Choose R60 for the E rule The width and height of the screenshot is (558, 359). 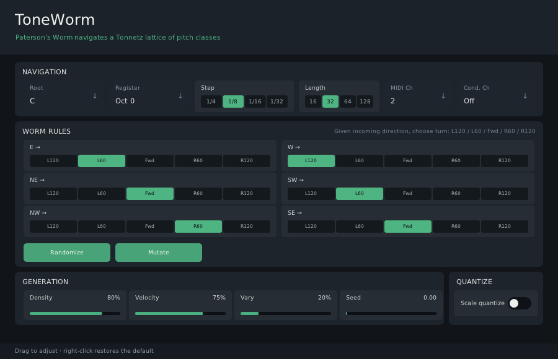point(198,161)
